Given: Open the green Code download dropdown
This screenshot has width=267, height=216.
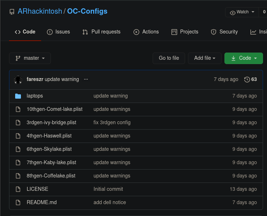Looking at the screenshot, I should (244, 58).
